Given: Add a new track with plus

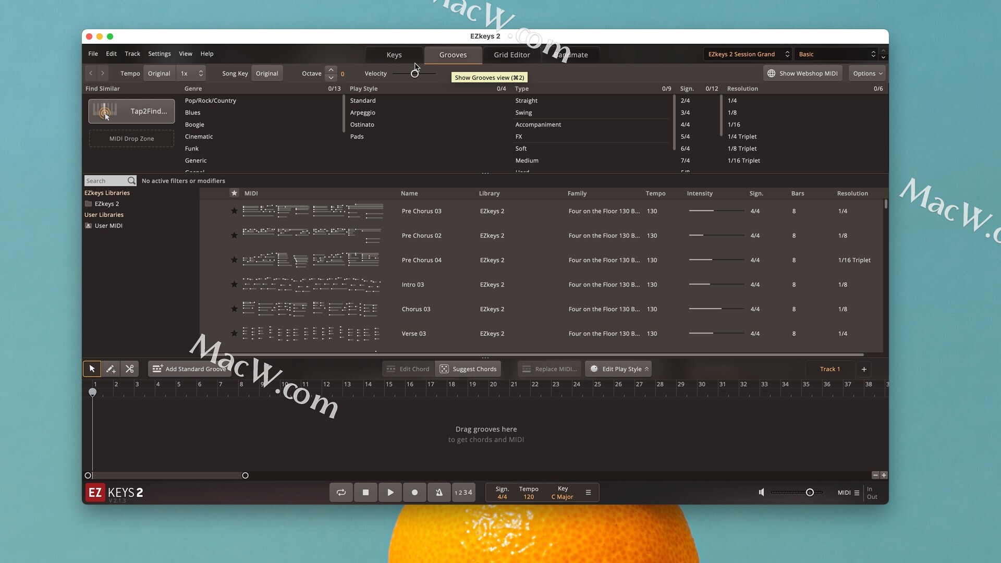Looking at the screenshot, I should click(x=864, y=369).
